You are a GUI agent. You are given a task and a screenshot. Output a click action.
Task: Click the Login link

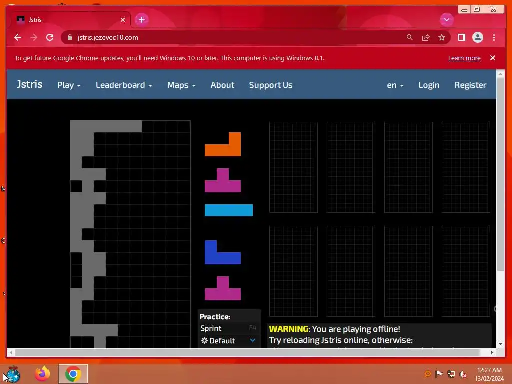coord(429,85)
